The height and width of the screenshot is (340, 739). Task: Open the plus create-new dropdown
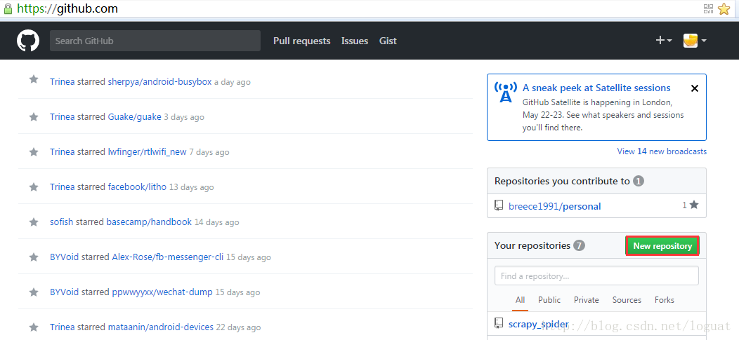click(x=664, y=41)
